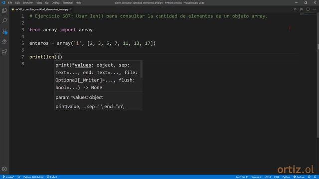Click the minimap at the editor's right

(x=307, y=14)
